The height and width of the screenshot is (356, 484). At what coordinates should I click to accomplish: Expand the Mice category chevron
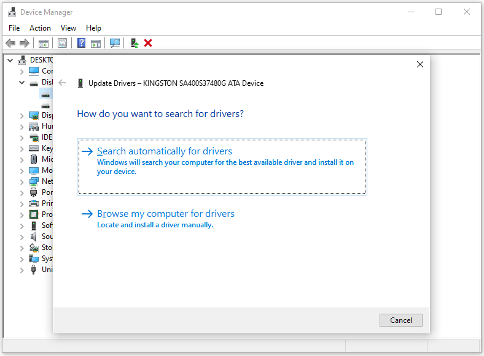[21, 160]
